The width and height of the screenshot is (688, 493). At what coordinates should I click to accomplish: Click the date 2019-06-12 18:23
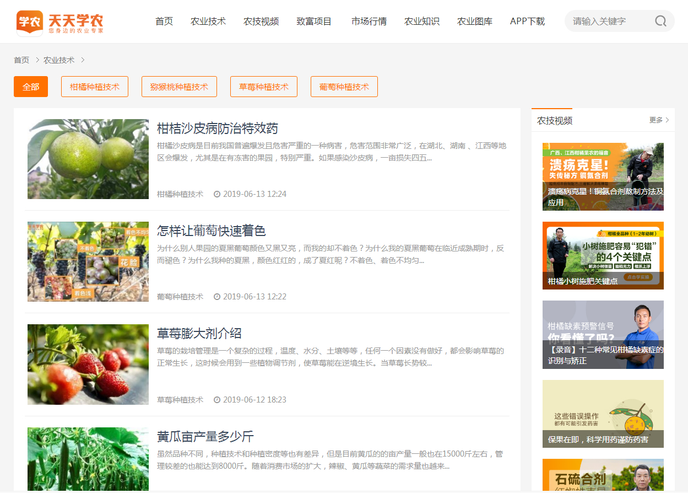coord(254,400)
